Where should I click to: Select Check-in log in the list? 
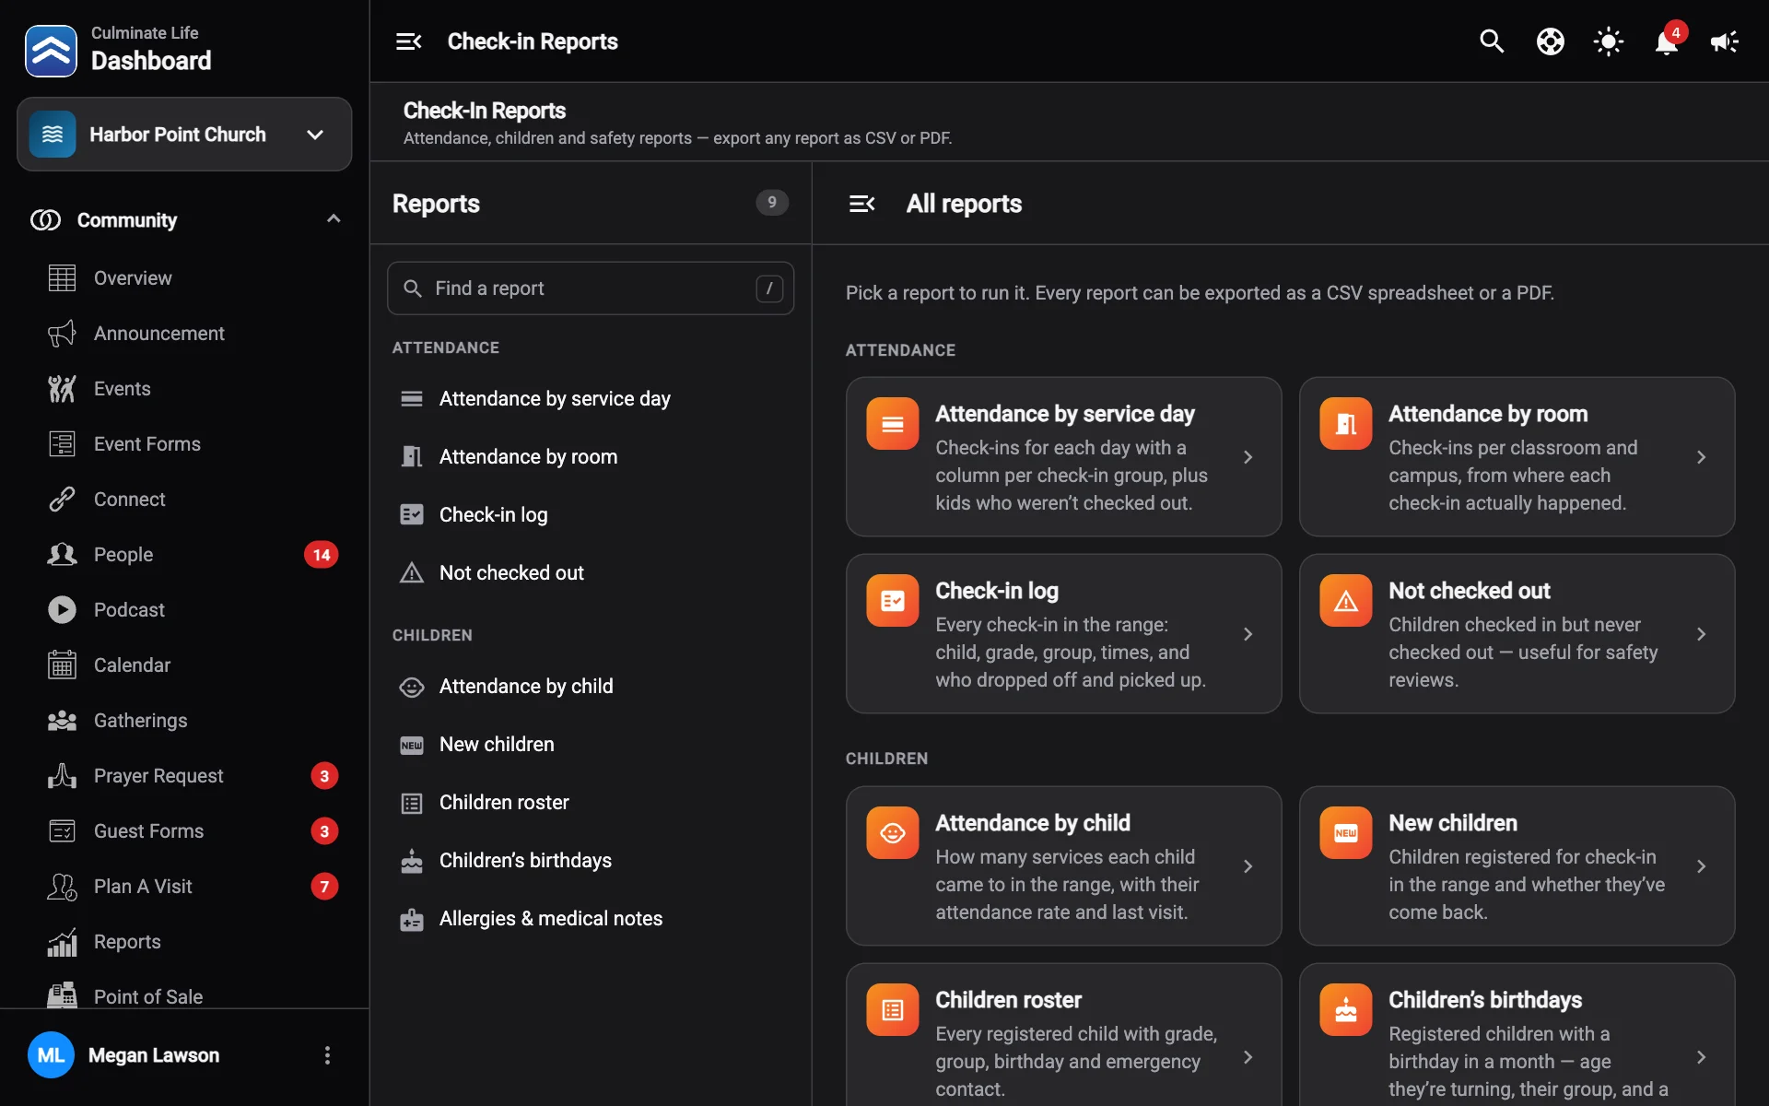coord(591,515)
